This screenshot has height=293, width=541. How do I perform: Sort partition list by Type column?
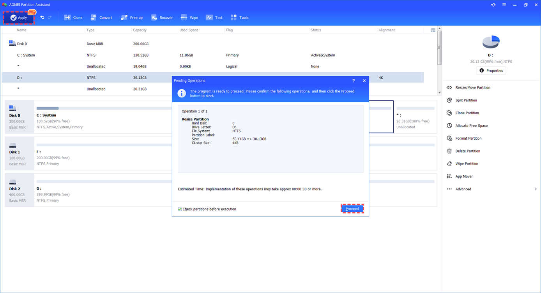pos(90,30)
